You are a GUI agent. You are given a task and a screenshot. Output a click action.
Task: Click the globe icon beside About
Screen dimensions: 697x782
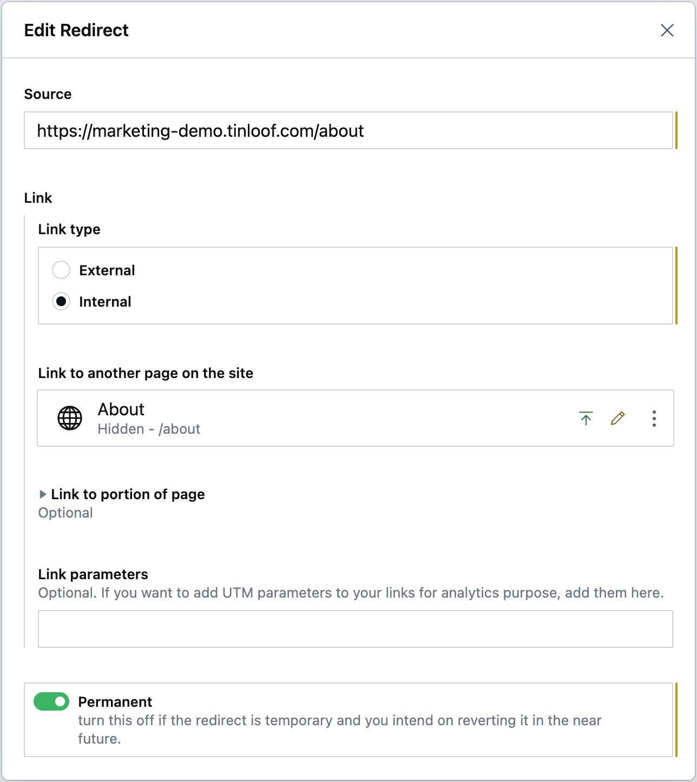pos(70,418)
